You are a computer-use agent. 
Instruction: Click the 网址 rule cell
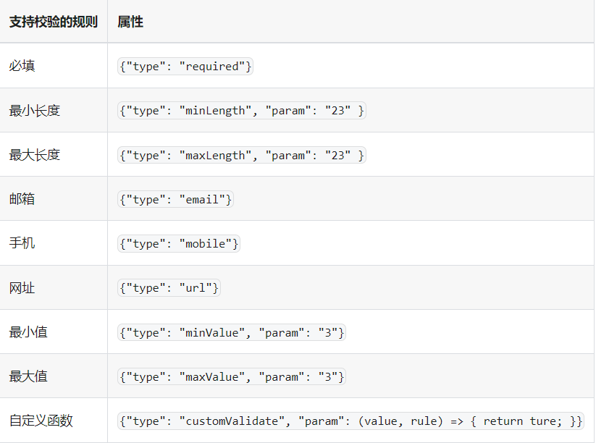pyautogui.click(x=22, y=288)
